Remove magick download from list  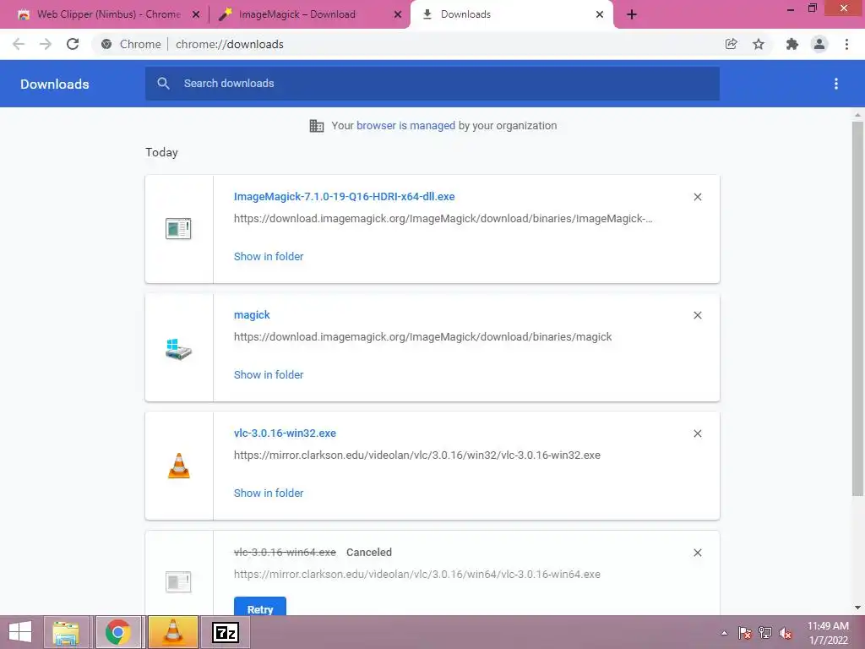point(697,315)
